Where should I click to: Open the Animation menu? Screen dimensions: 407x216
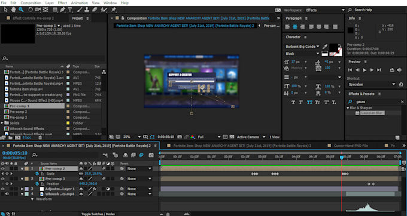pyautogui.click(x=80, y=3)
